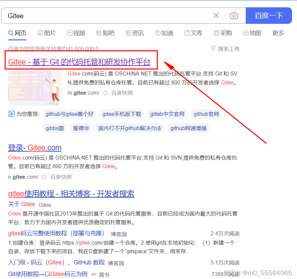The height and width of the screenshot is (279, 297).
Task: Click the 5.1万次阅读 count
Action: (x=225, y=263)
